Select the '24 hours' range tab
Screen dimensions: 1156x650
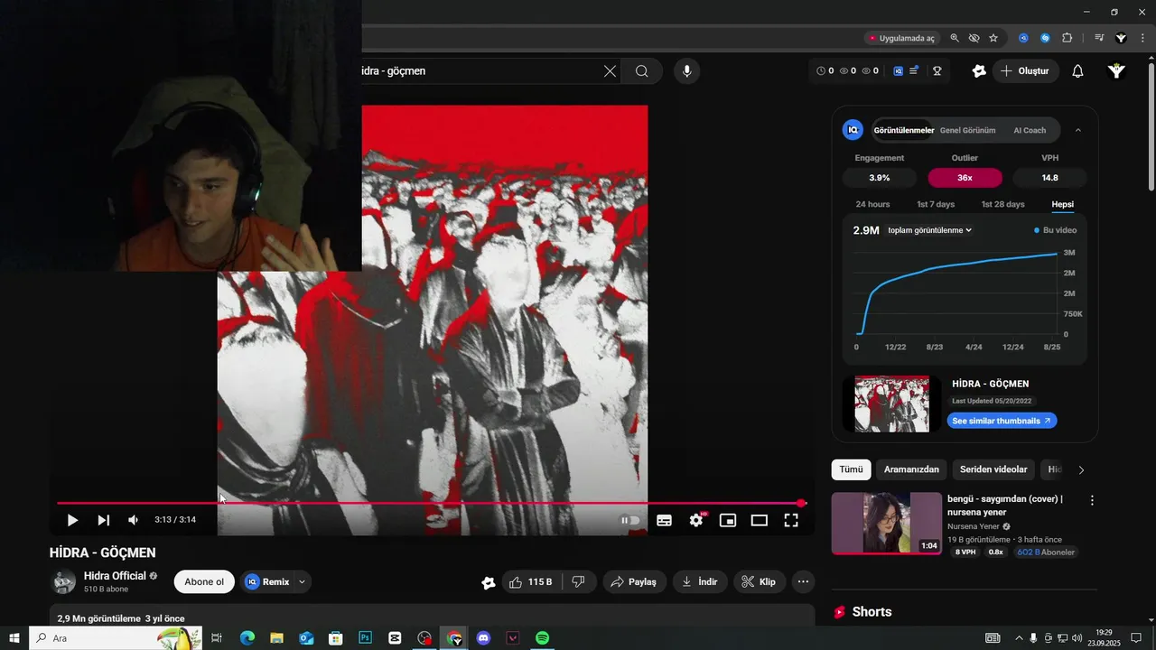coord(872,204)
